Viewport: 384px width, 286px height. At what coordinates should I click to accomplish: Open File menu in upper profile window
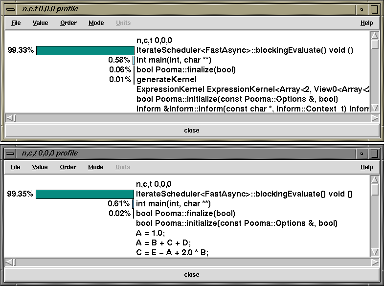16,23
